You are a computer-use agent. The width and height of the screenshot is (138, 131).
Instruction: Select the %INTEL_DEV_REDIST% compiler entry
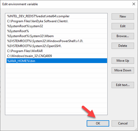click(57, 16)
